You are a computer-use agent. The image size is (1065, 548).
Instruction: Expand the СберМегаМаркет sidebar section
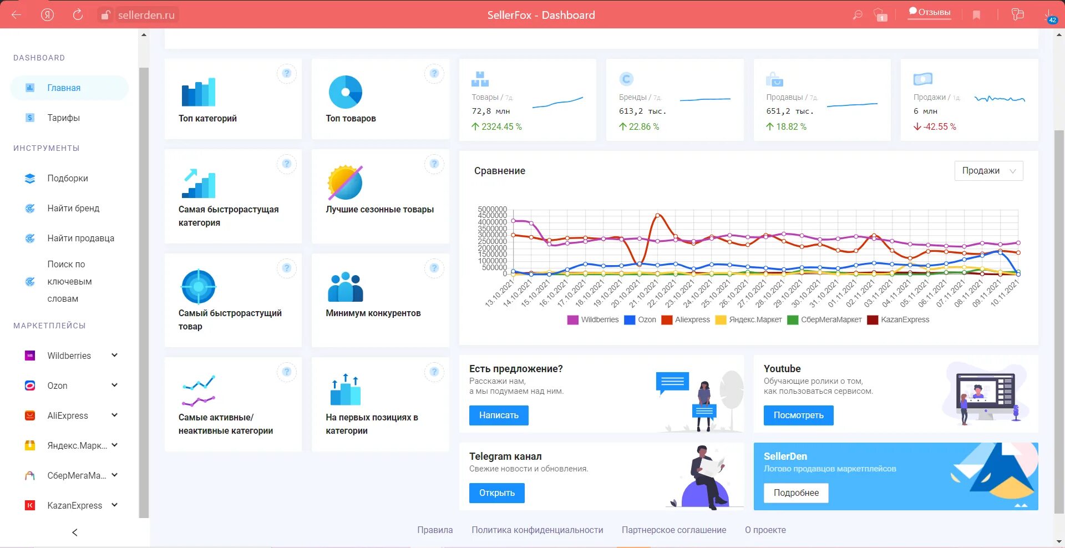(x=114, y=475)
